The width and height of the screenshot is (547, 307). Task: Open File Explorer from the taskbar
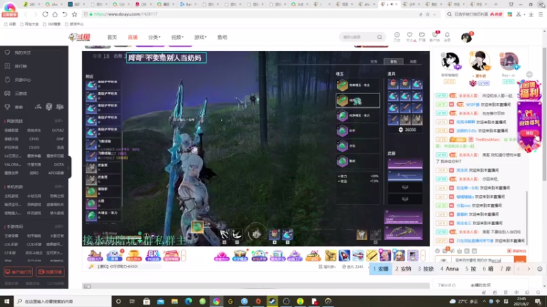coord(174,301)
